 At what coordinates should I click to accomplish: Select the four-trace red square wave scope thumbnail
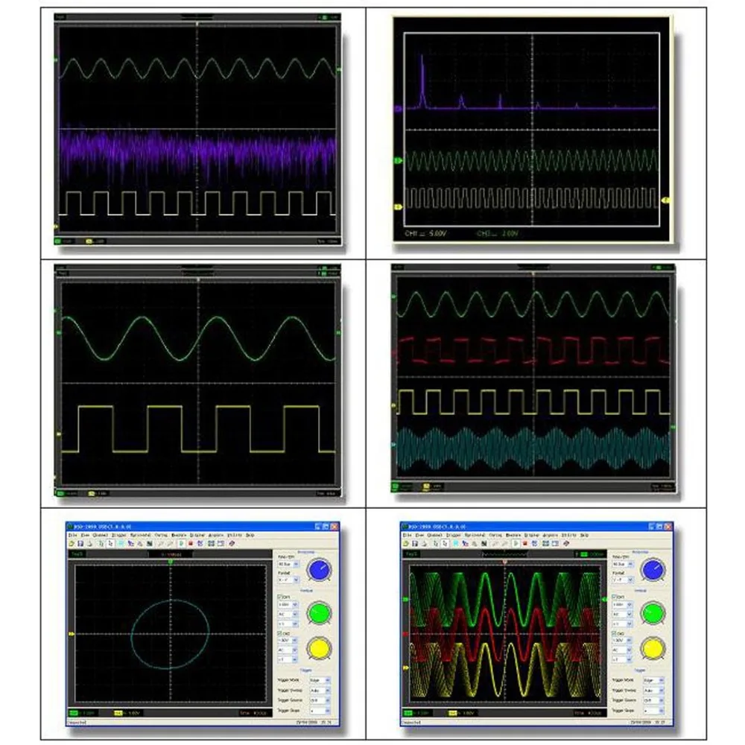[x=533, y=378]
